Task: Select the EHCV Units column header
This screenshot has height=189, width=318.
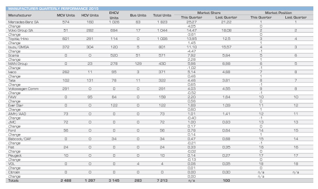Action: 114,15
